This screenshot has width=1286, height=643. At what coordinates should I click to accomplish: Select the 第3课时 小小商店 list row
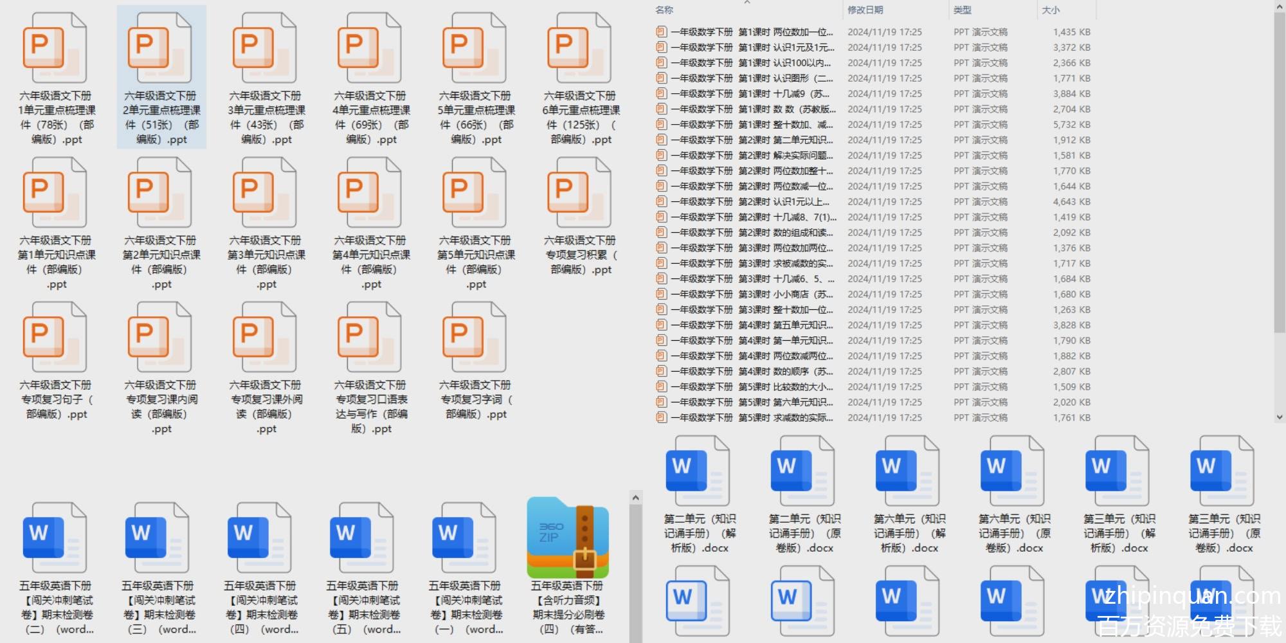752,294
